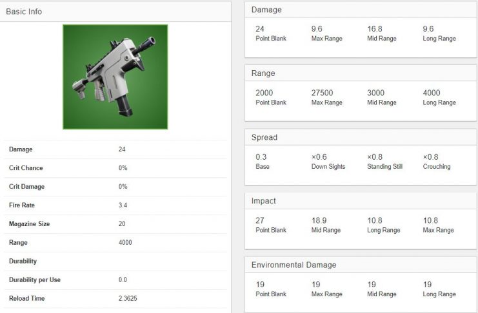The height and width of the screenshot is (313, 478).
Task: Click the Environmental Damage panel heading
Action: (x=294, y=265)
